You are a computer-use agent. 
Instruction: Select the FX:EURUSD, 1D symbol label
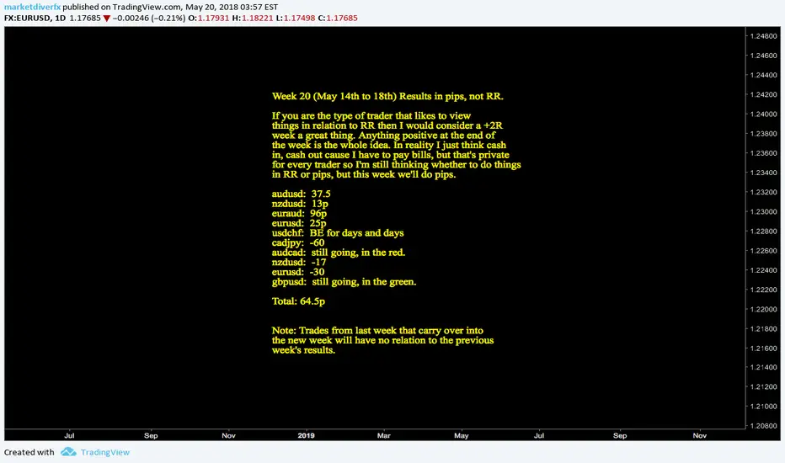click(35, 18)
